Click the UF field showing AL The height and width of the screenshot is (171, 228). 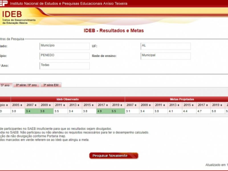coord(166,46)
